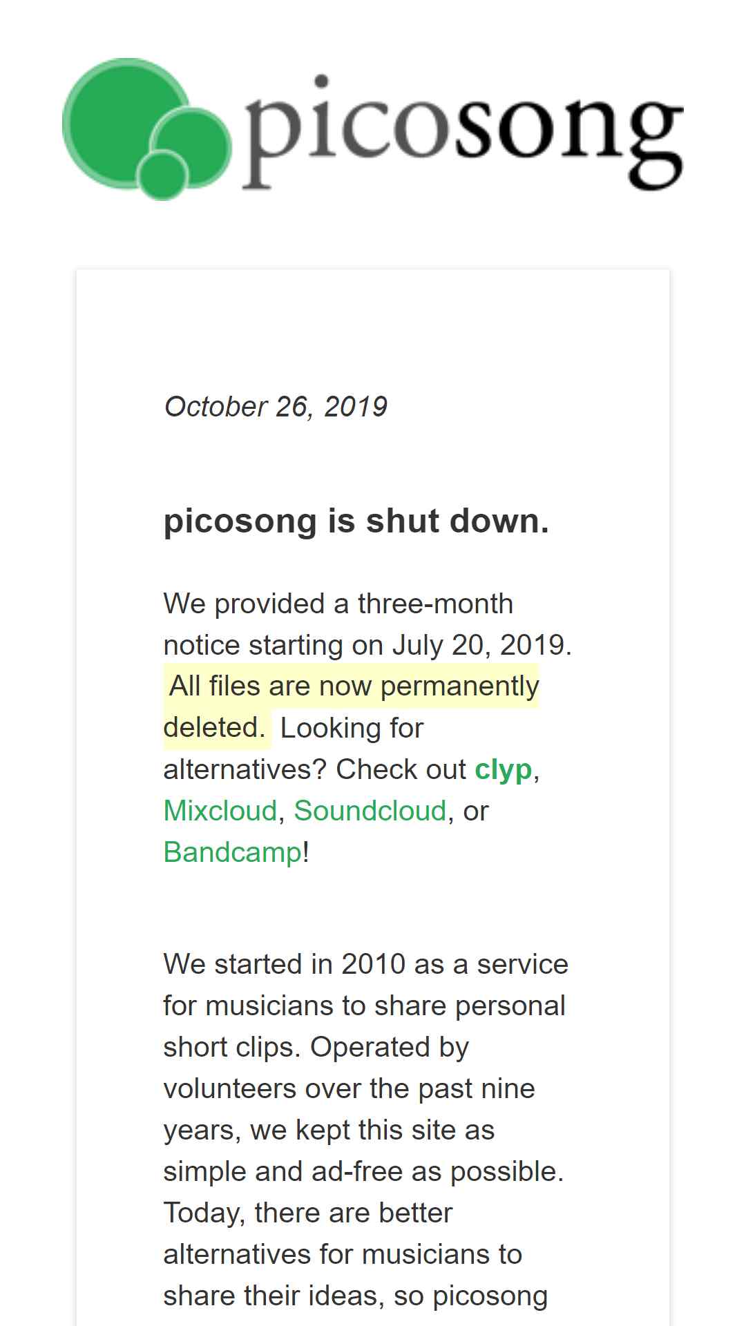
Task: Click highlighted 'All files are now permanently' text
Action: pos(354,686)
